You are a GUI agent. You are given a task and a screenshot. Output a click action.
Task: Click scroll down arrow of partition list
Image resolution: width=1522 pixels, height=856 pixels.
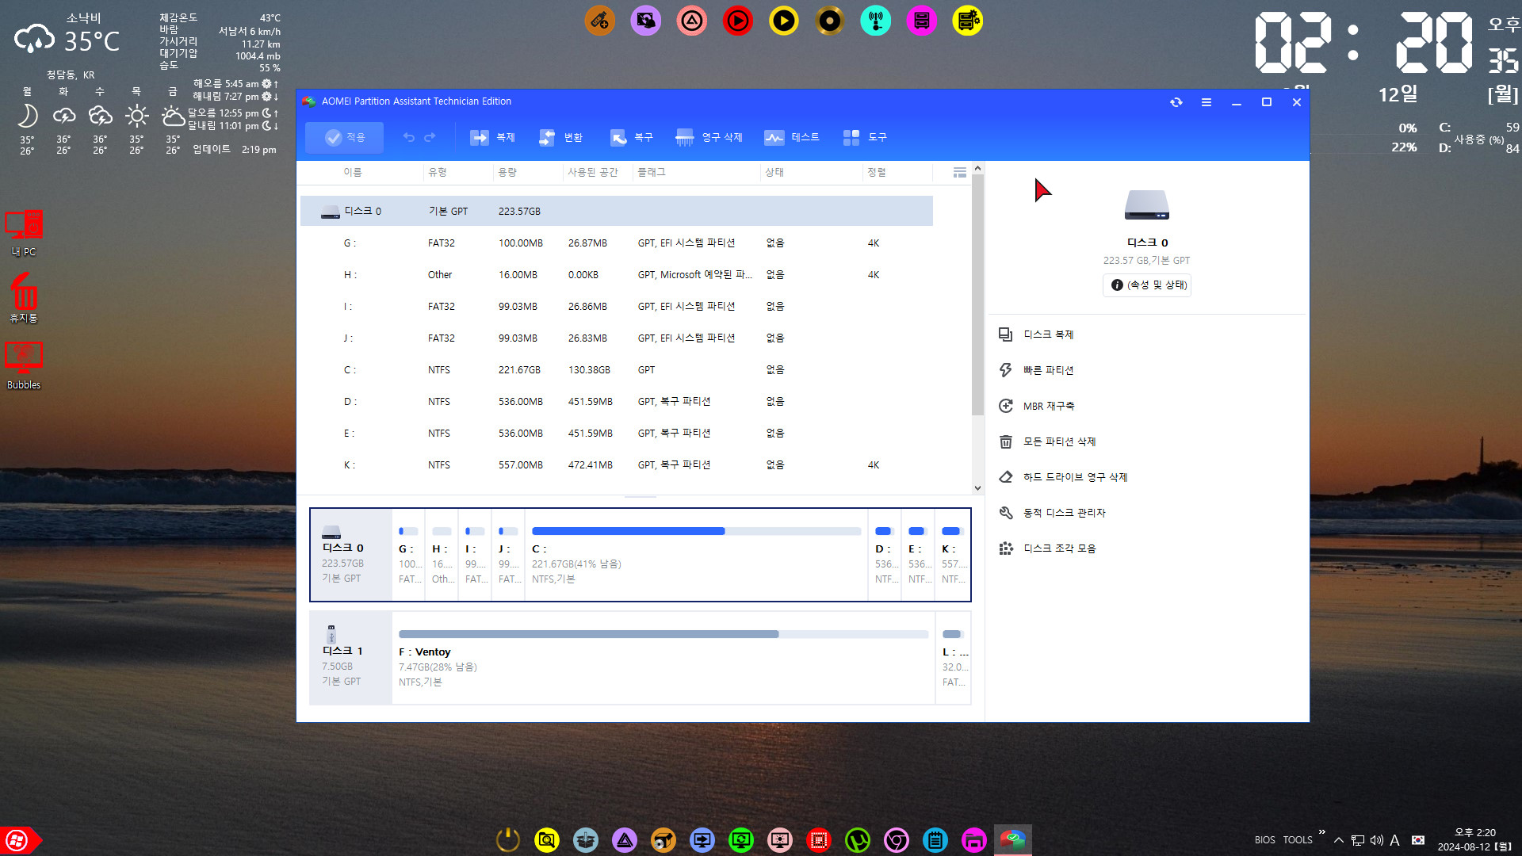(977, 488)
